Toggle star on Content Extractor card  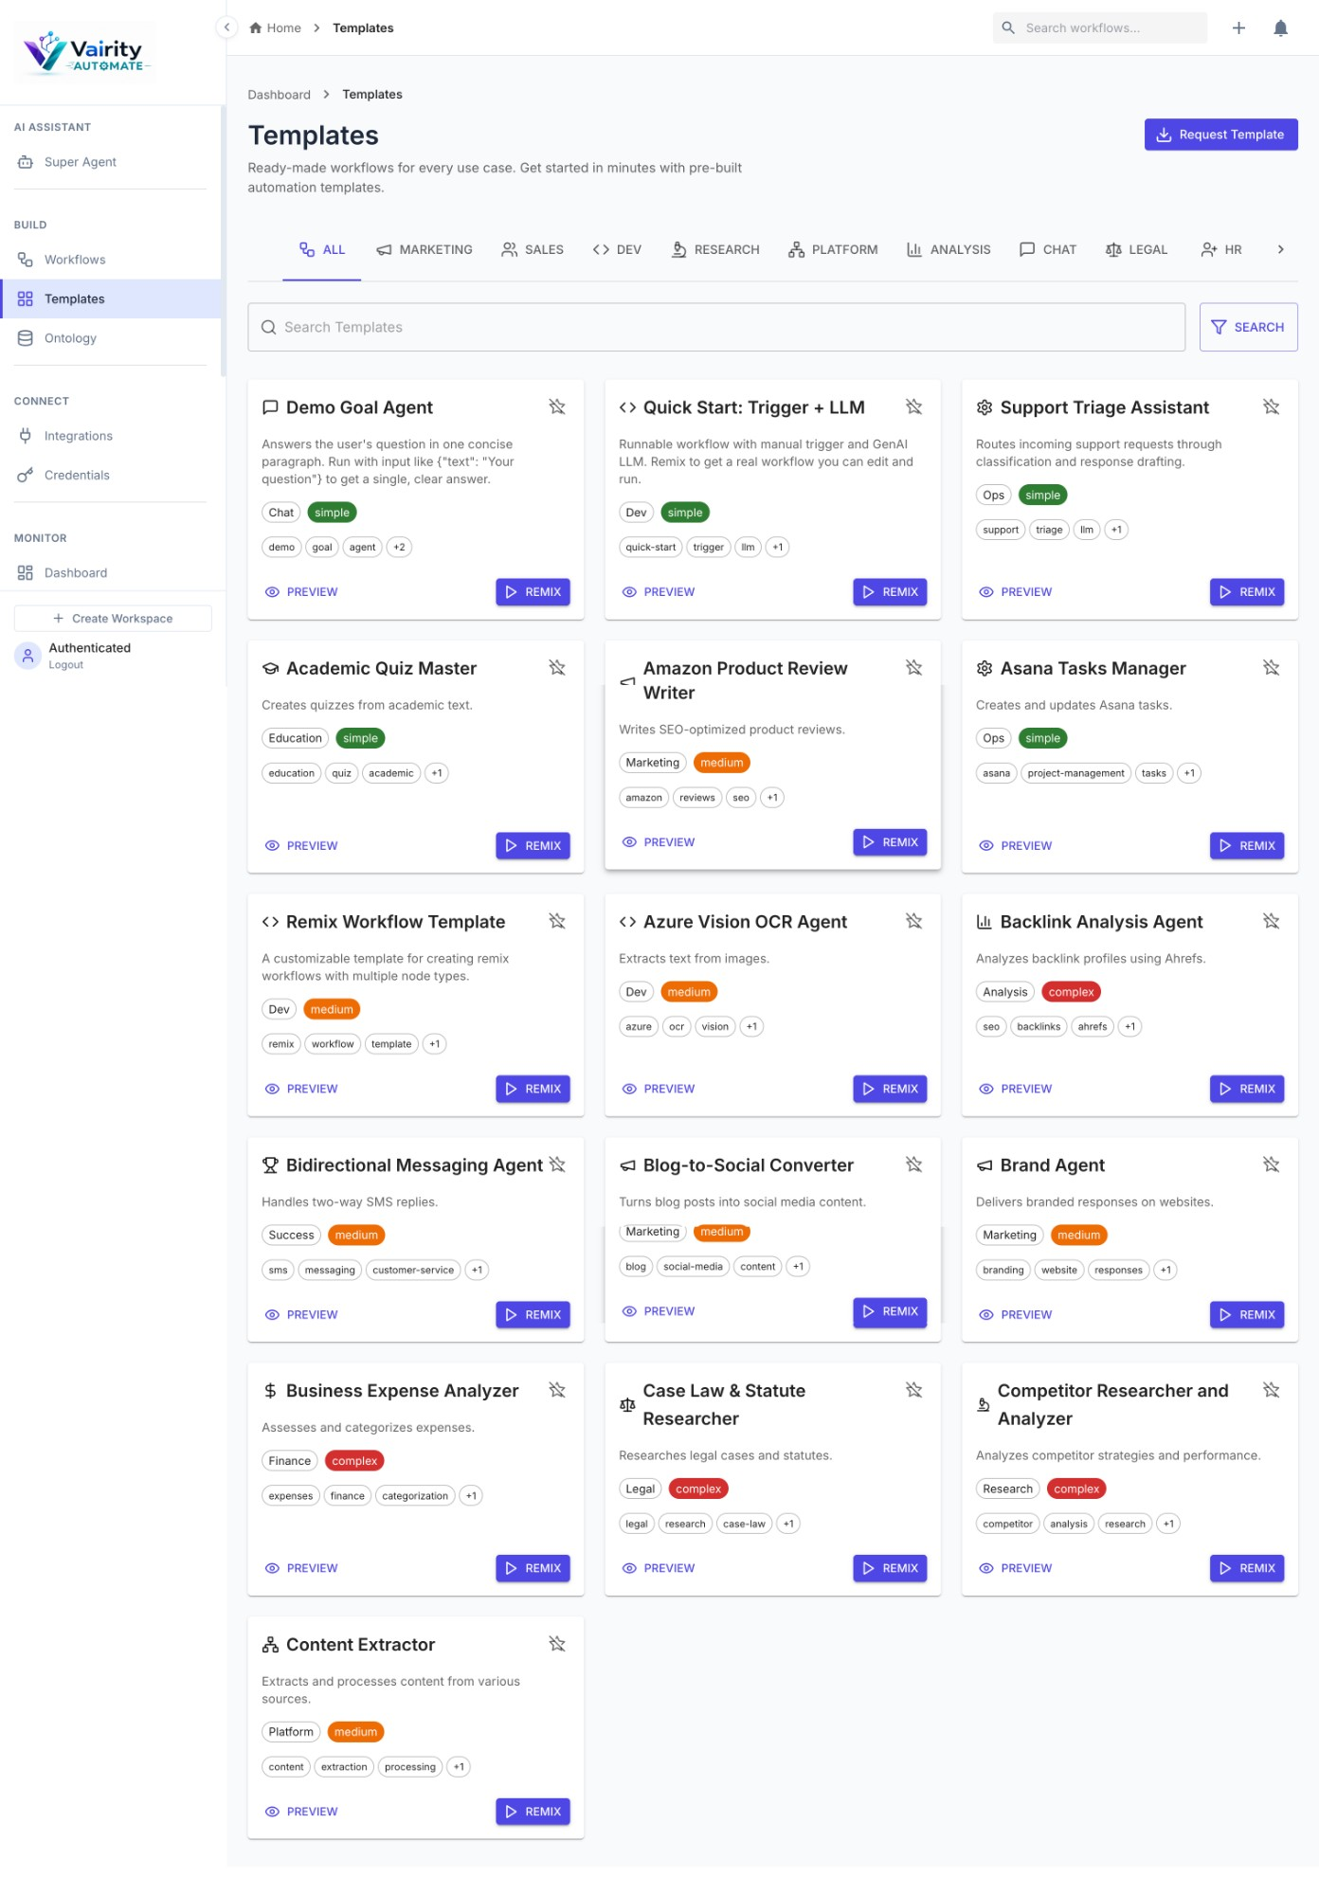click(557, 1644)
